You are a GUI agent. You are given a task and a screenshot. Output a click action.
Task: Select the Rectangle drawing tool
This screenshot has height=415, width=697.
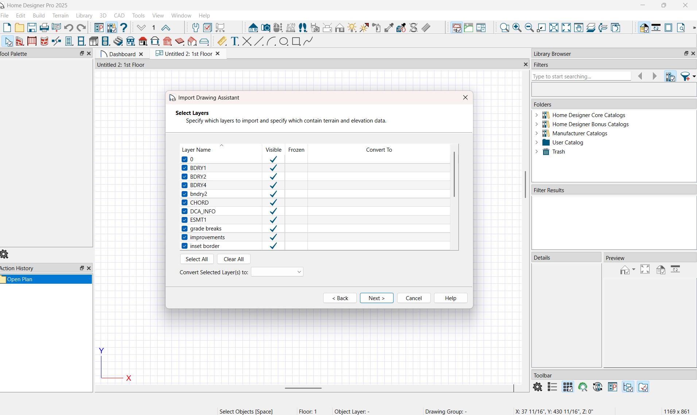pyautogui.click(x=296, y=41)
